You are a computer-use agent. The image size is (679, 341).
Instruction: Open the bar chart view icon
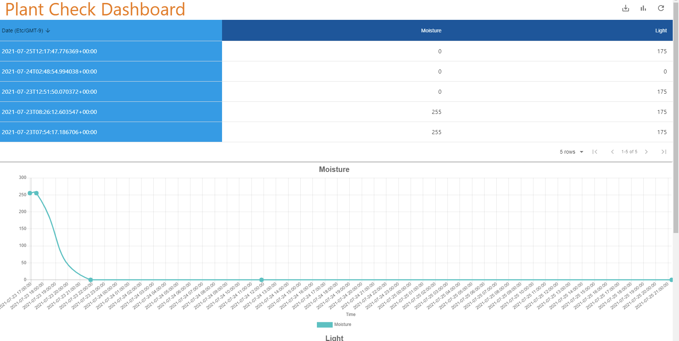point(643,8)
